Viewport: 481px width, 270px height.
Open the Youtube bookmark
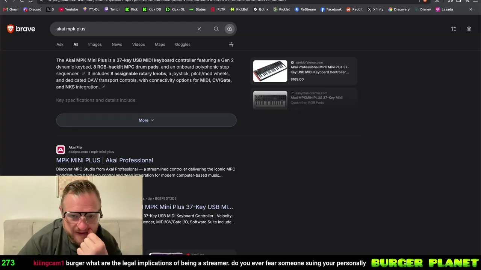tap(68, 9)
